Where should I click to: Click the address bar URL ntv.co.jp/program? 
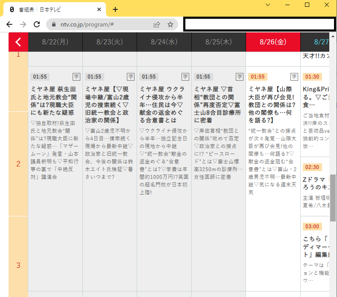[x=87, y=24]
